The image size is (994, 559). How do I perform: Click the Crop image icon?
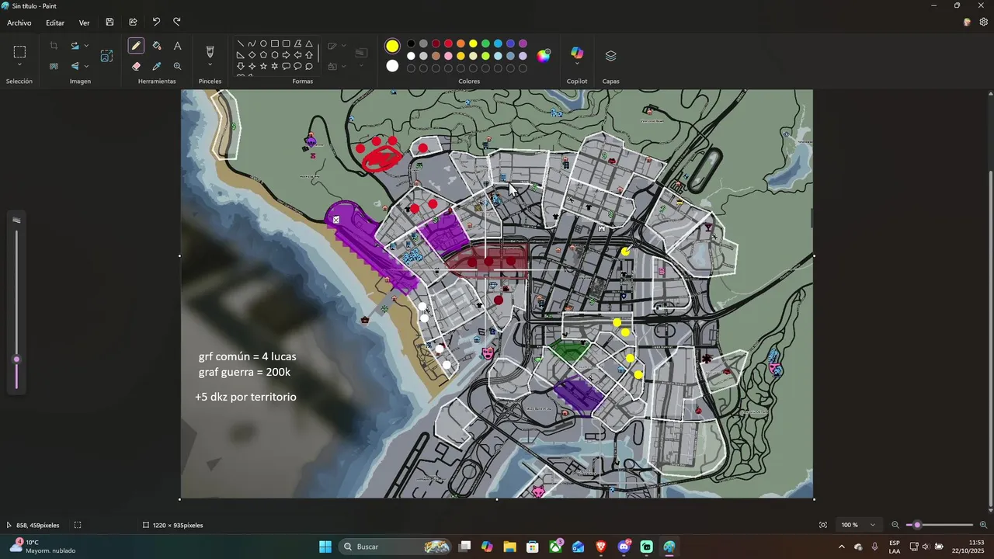coord(54,46)
